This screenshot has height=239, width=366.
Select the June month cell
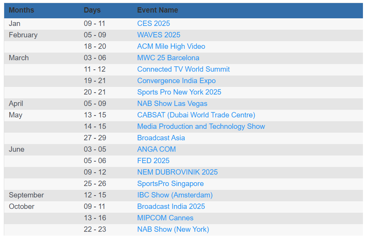click(x=16, y=149)
